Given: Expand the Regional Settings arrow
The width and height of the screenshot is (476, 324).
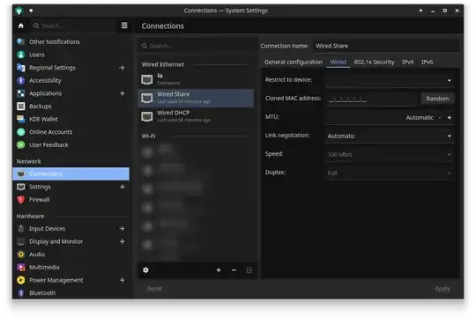Looking at the screenshot, I should tap(122, 67).
